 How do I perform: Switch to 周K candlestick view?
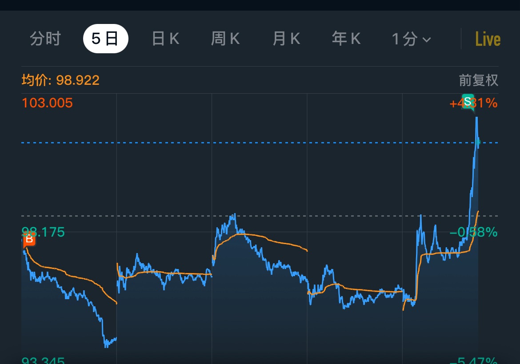(x=225, y=39)
